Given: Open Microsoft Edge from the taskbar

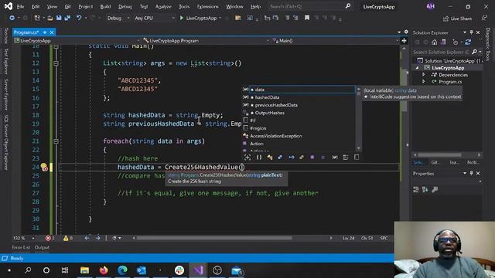Looking at the screenshot, I should (122, 270).
